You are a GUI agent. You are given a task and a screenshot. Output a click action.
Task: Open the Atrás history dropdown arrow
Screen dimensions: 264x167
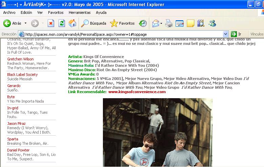click(x=25, y=23)
